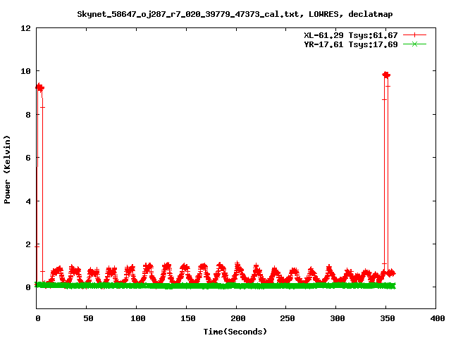Click legend entry 'YR-17.61 Tsys:17.69'
451x338 pixels.
click(351, 44)
